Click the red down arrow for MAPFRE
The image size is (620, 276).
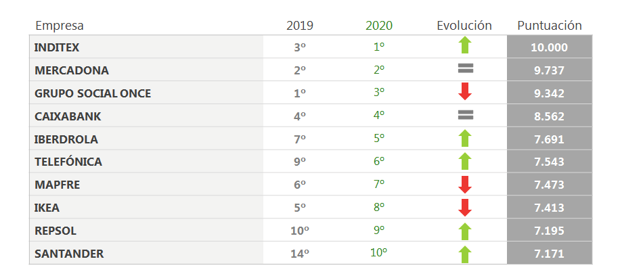(x=464, y=185)
